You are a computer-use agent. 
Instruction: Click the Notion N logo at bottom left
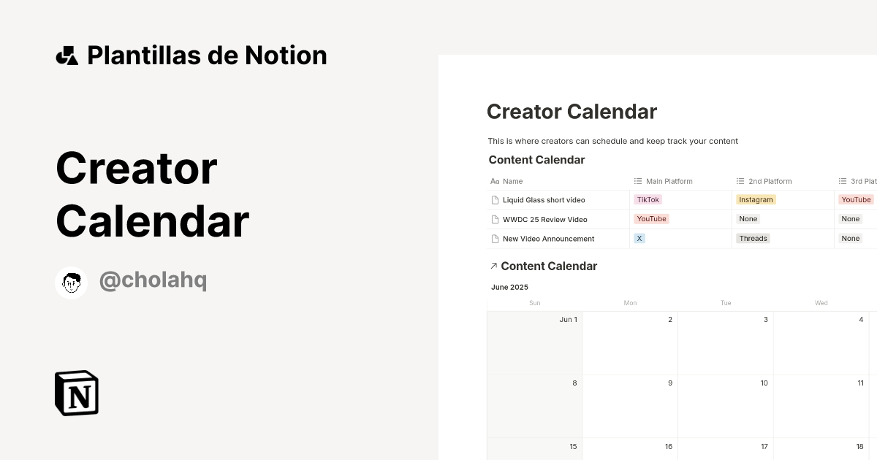tap(76, 393)
